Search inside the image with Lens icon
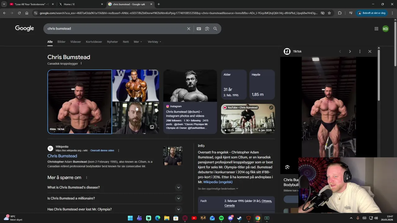Viewport: 397px width, 223px height. click(287, 167)
